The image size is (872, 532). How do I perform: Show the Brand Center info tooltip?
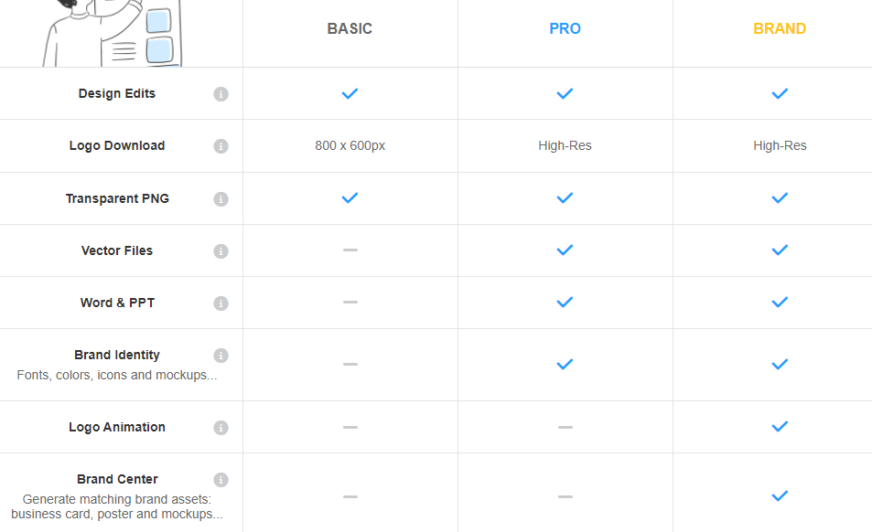221,480
